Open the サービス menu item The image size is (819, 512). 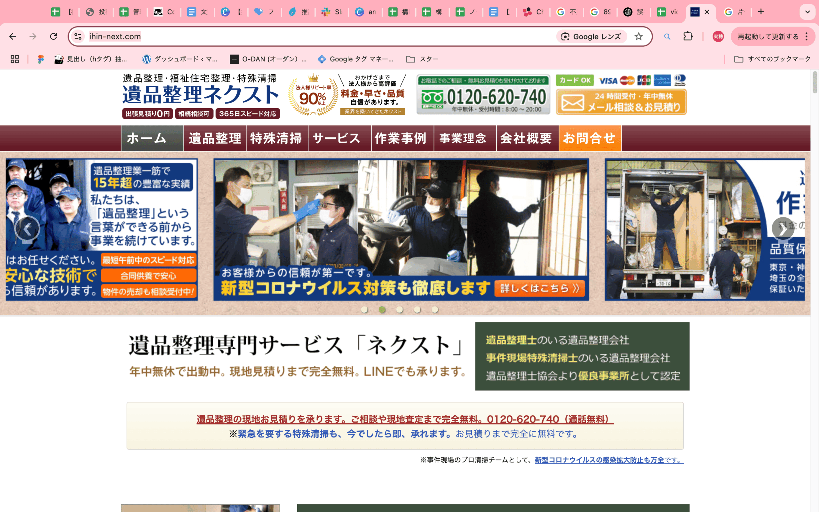point(340,138)
